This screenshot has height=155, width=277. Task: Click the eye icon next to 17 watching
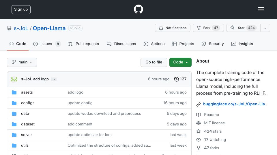click(199, 140)
